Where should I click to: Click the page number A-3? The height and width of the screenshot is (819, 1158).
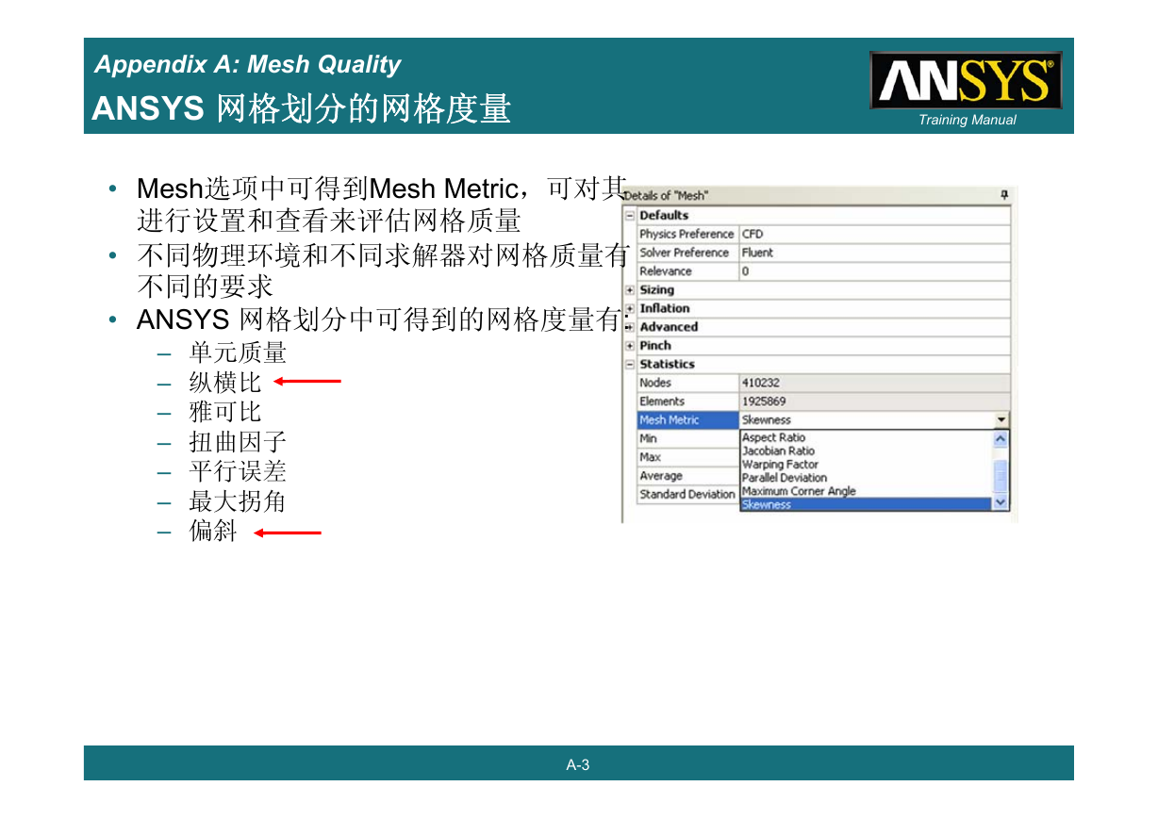tap(578, 764)
